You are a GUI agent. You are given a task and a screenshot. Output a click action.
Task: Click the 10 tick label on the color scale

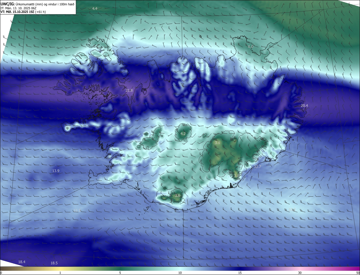(180, 273)
